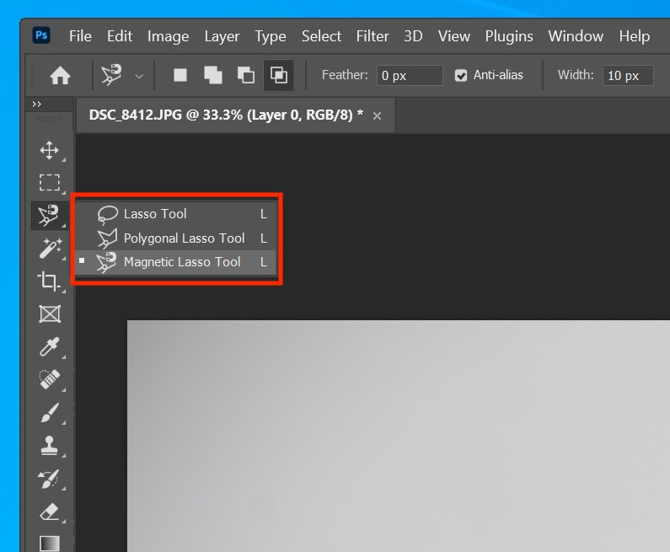Viewport: 670px width, 552px height.
Task: Select the Gradient tool
Action: [50, 544]
